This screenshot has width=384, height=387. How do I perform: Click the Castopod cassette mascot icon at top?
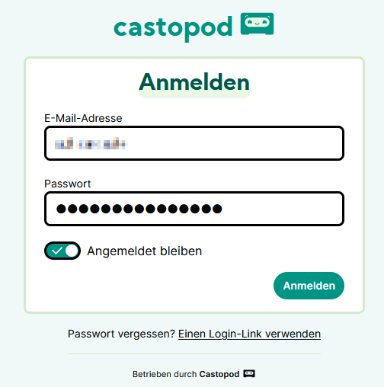click(x=257, y=24)
